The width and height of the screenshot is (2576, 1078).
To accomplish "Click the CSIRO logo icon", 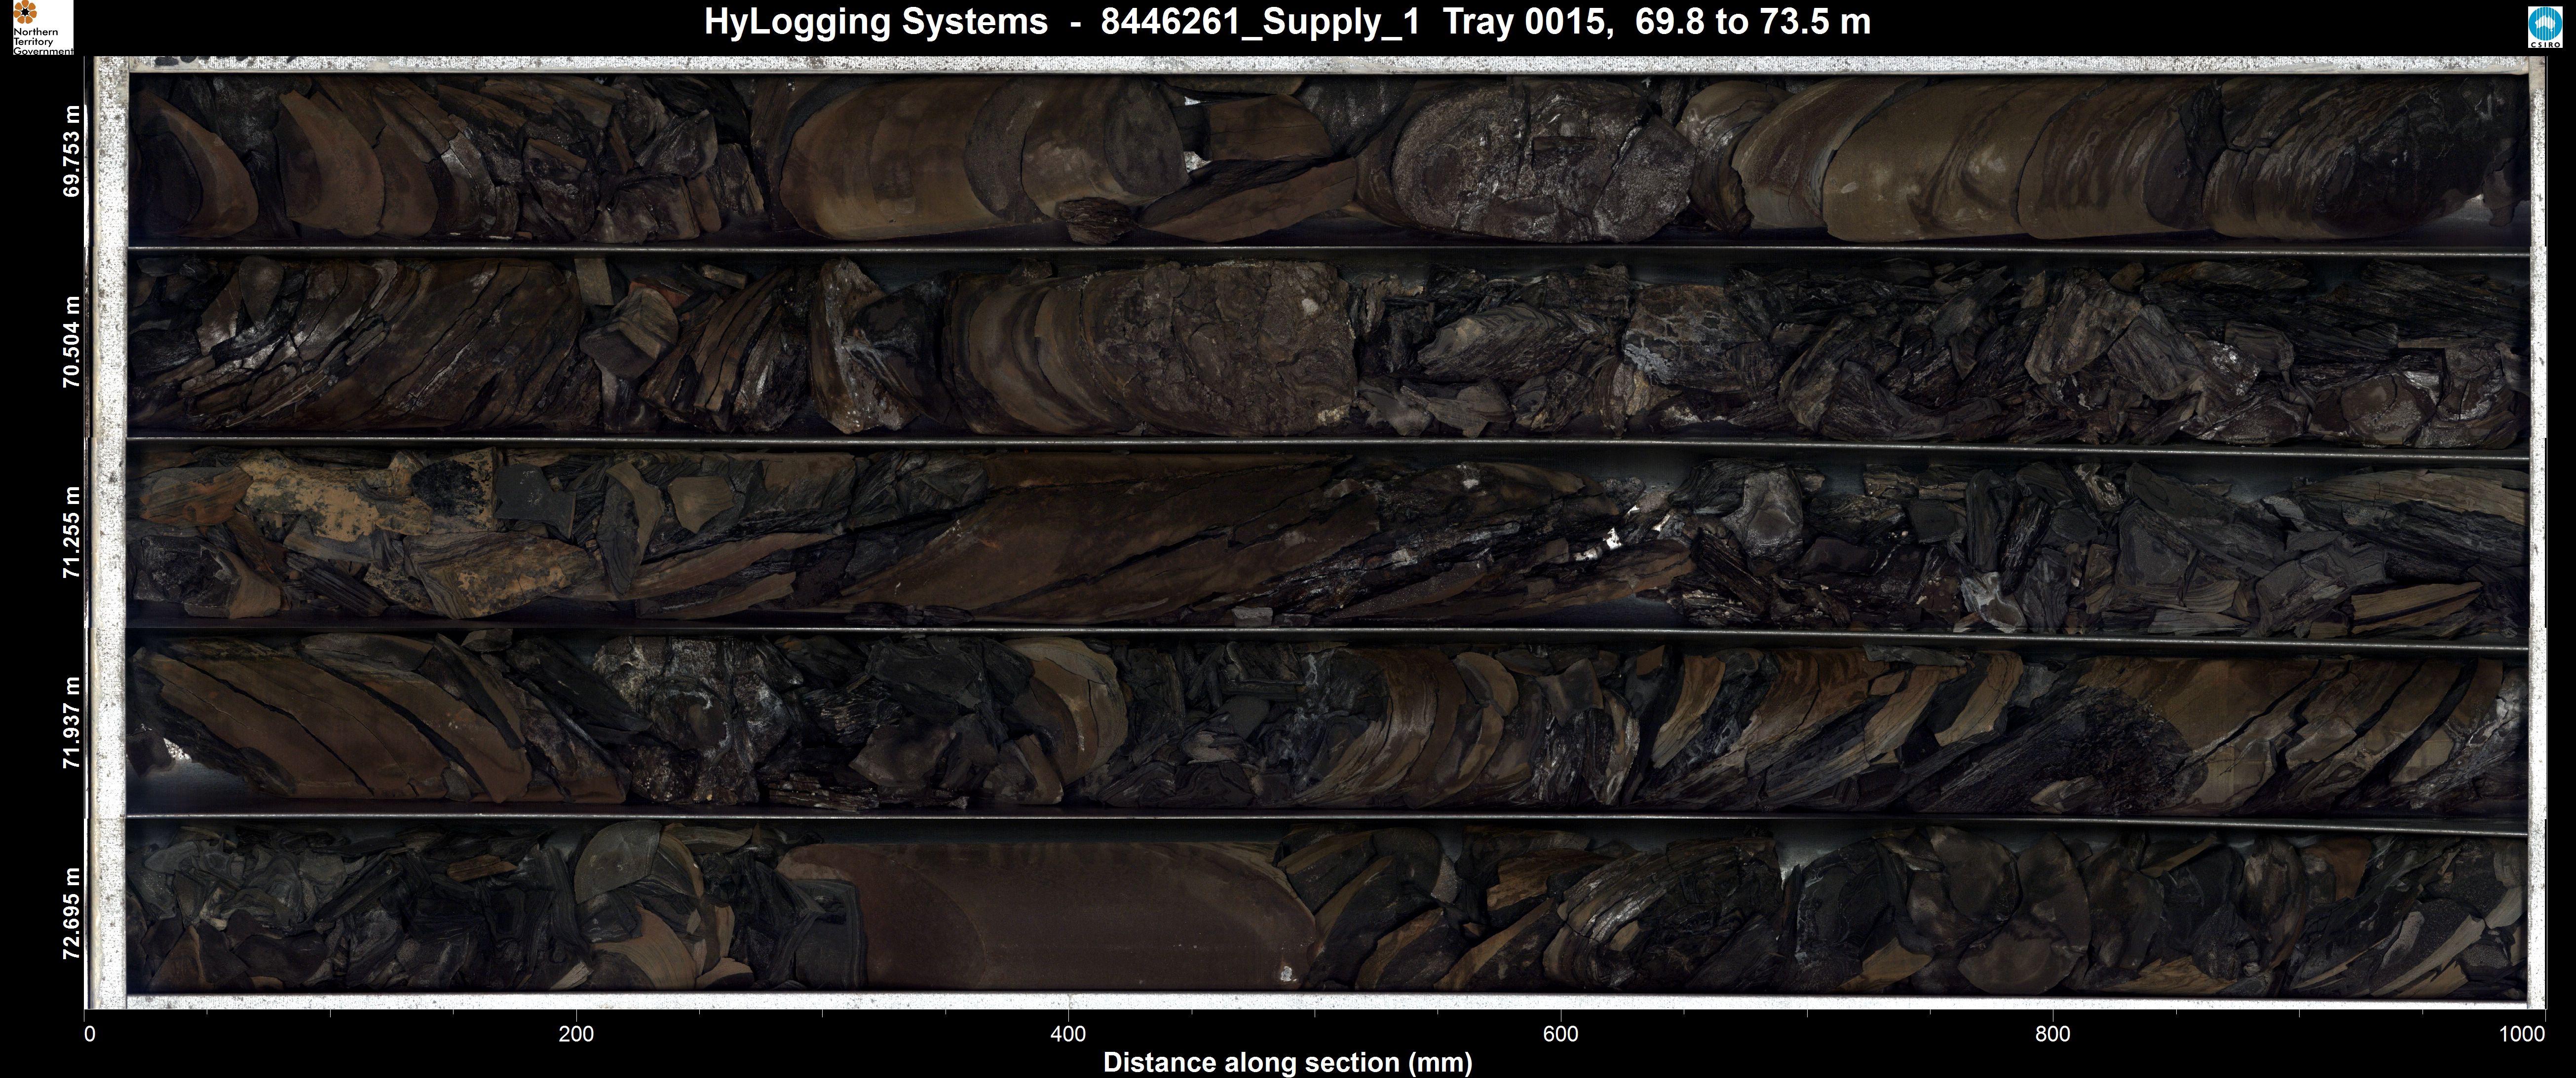I will point(2544,27).
